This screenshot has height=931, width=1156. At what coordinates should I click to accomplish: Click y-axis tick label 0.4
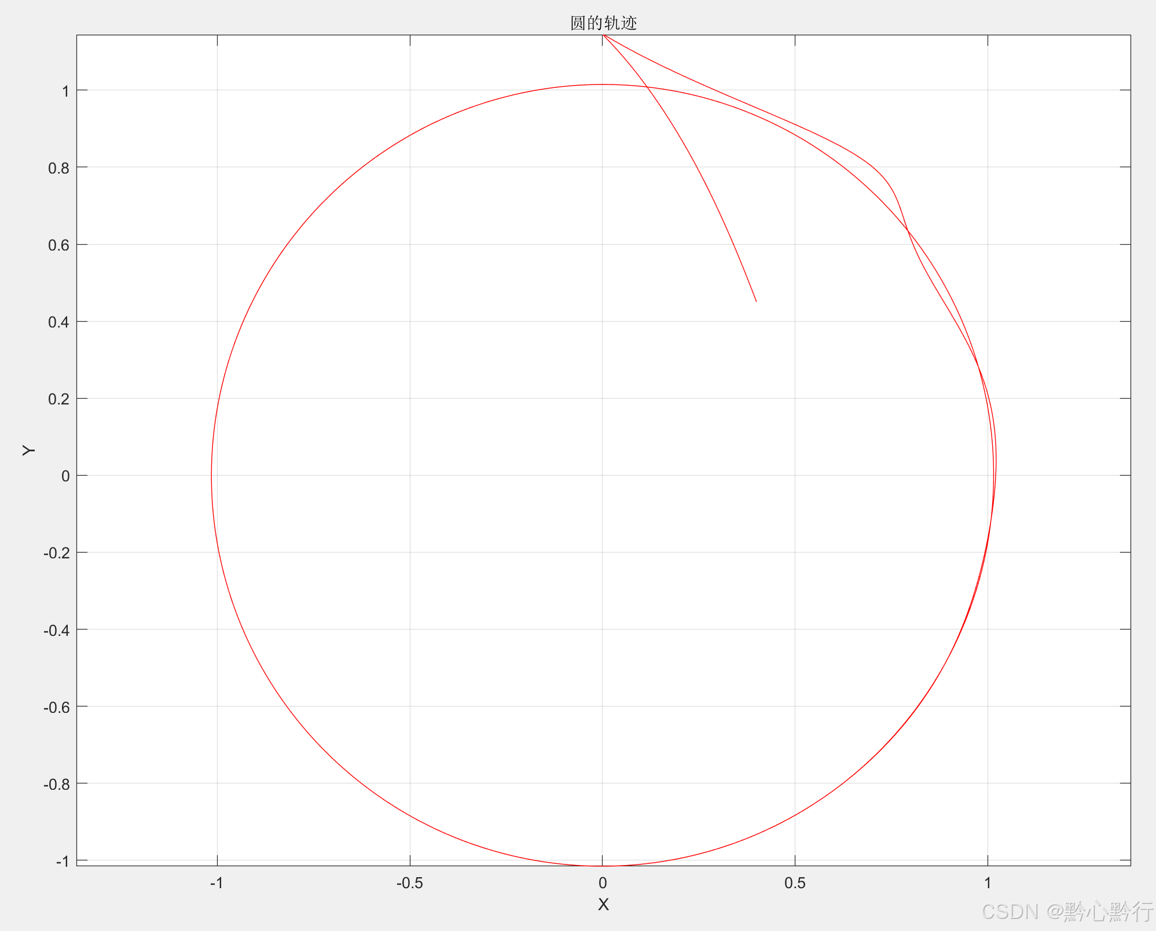58,322
